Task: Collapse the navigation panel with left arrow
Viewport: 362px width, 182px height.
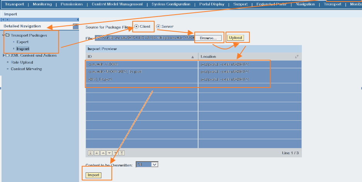Action: point(77,20)
